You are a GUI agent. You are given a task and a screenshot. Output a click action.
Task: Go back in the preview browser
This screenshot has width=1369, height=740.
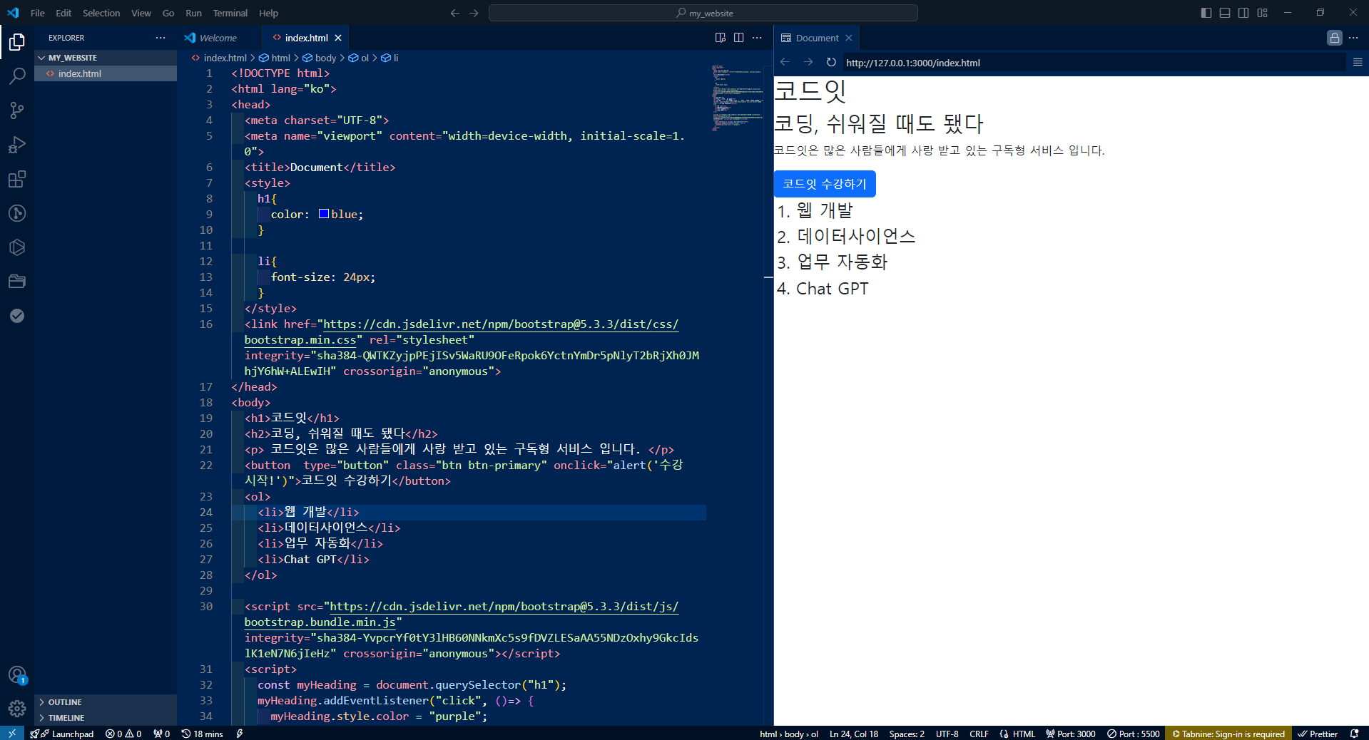[x=785, y=62]
